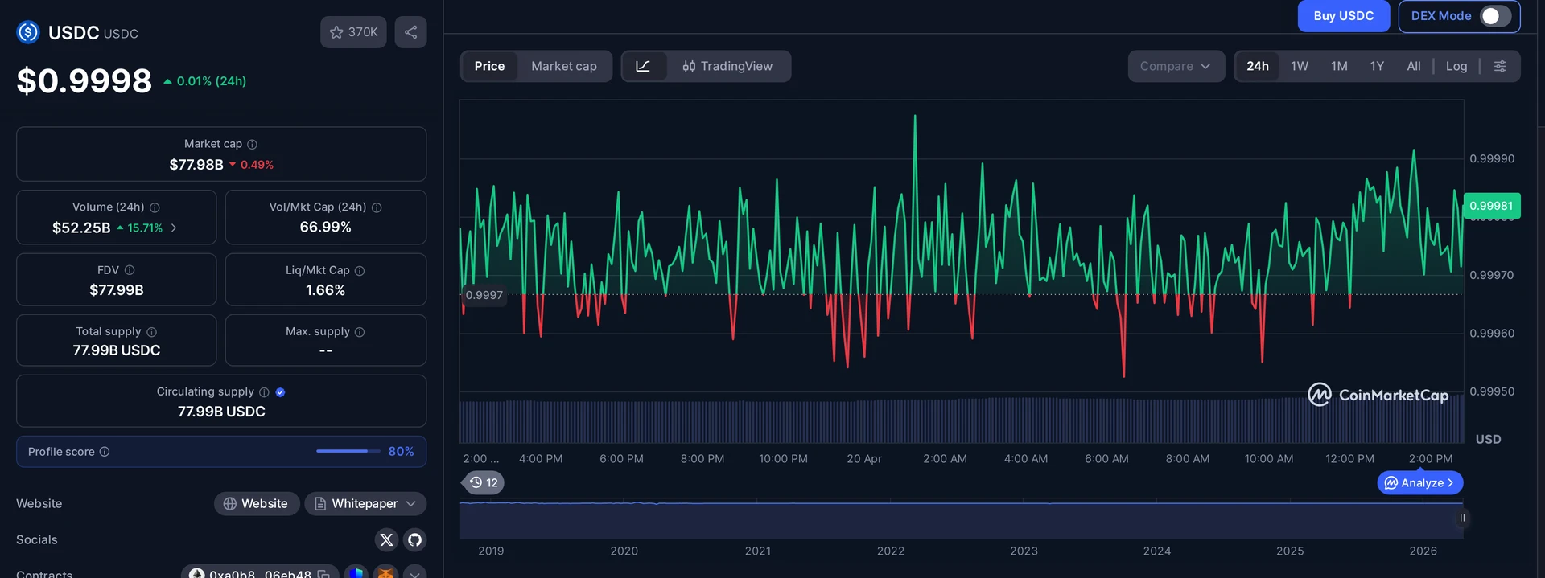
Task: Click the 12 events history badge
Action: (x=484, y=483)
